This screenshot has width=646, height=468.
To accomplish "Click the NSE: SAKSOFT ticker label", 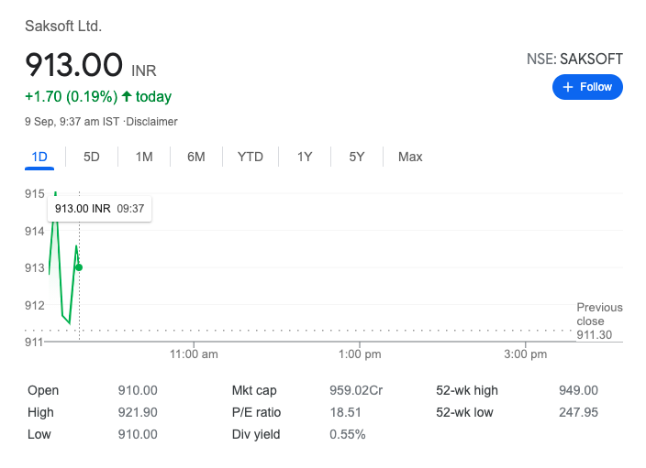I will (x=574, y=60).
